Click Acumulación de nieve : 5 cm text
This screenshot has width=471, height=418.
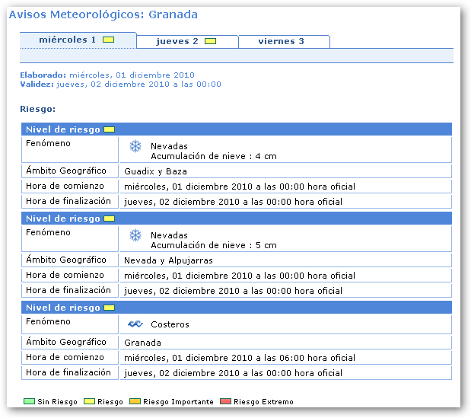pyautogui.click(x=213, y=246)
